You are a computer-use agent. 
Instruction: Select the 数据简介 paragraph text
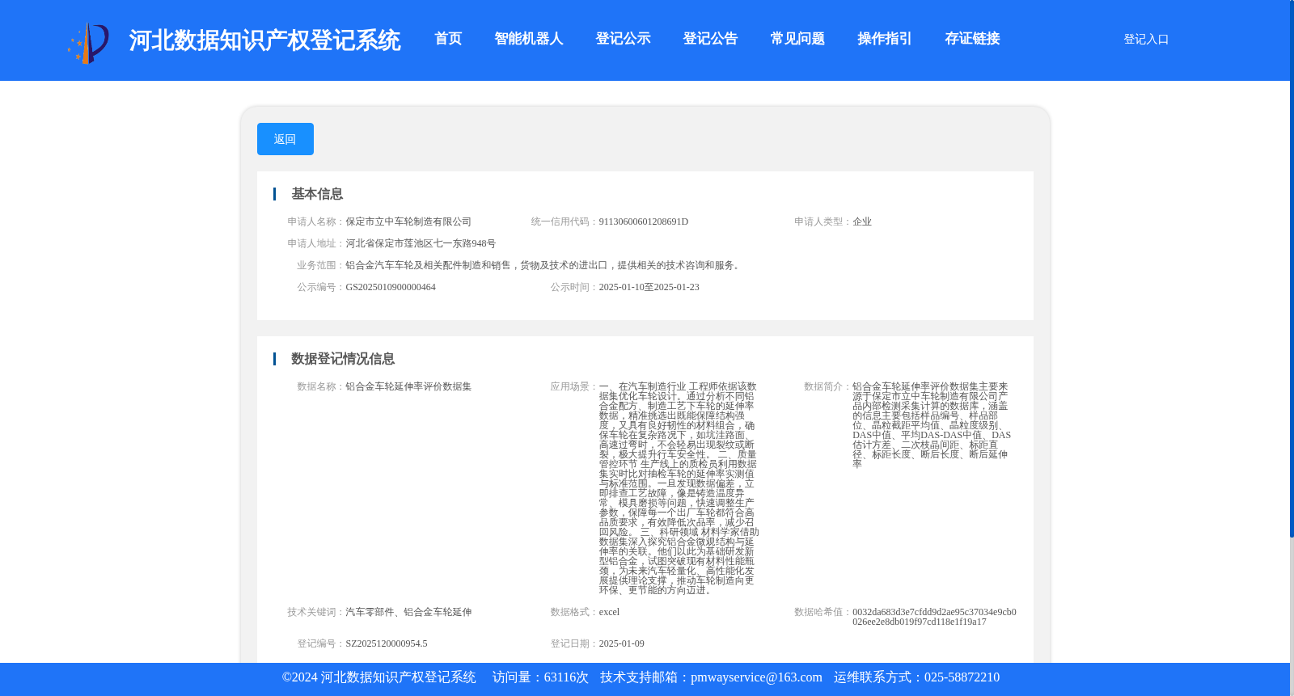932,425
